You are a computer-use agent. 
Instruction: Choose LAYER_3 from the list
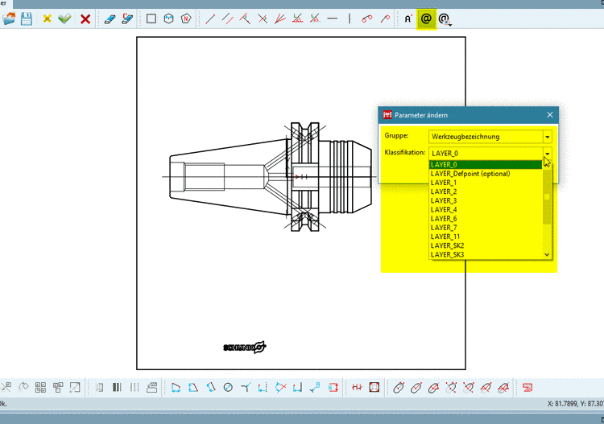tap(486, 200)
